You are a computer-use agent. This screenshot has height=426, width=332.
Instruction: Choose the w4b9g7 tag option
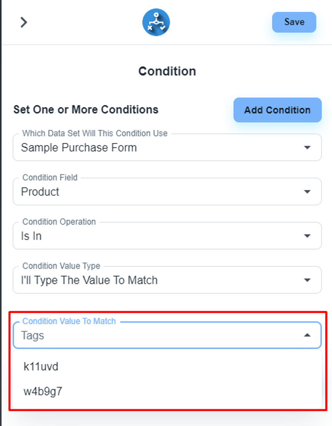(x=43, y=391)
